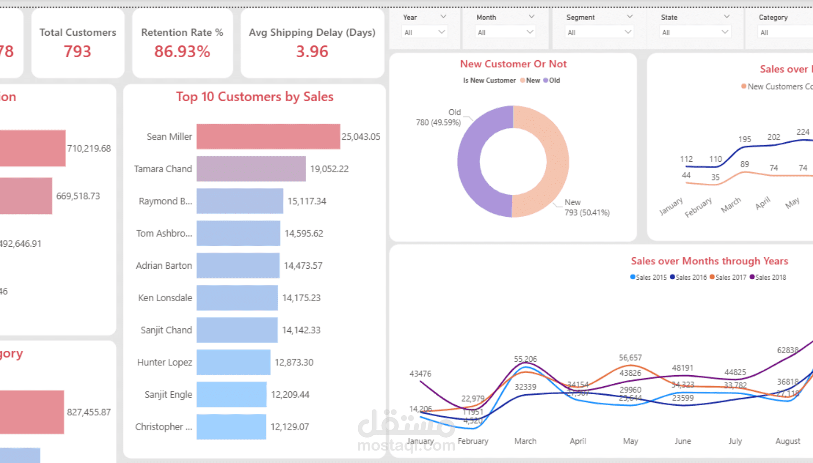Select the bar labeled 710,219.68

(33, 148)
